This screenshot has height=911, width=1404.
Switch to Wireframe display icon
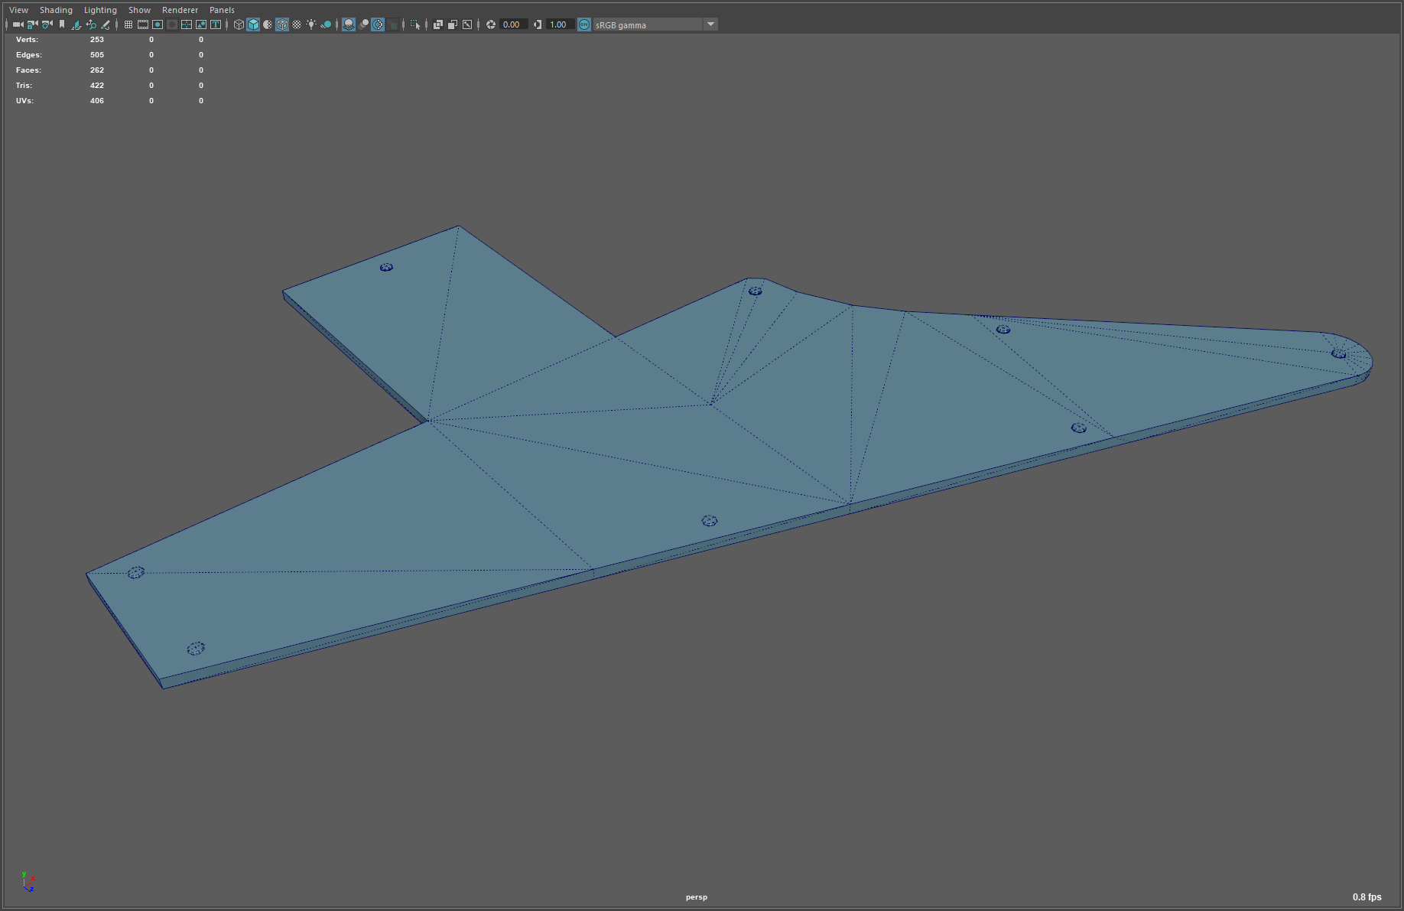coord(239,24)
